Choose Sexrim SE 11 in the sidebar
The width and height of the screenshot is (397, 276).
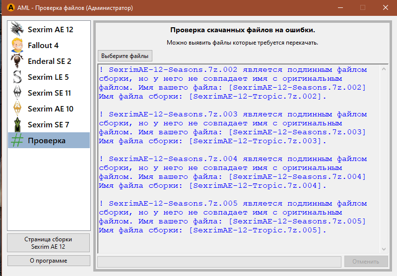click(49, 93)
